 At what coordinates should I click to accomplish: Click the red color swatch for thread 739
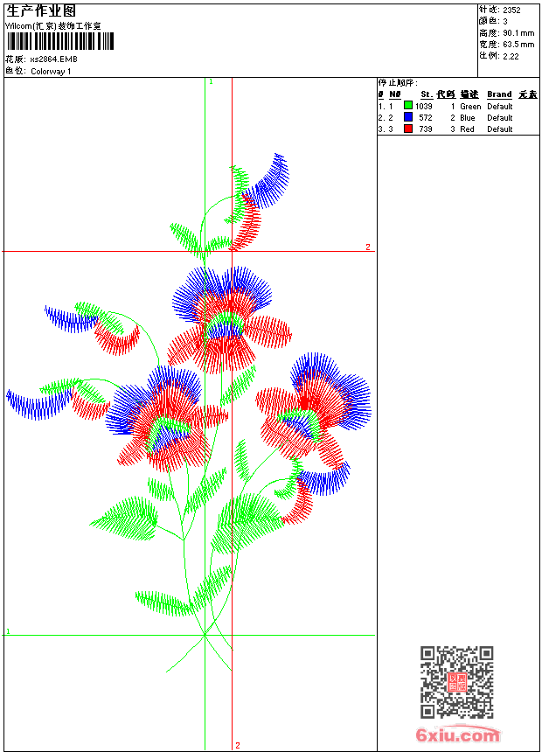[408, 129]
